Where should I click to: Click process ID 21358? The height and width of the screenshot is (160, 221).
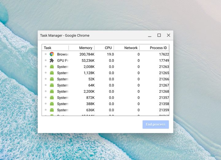164,104
